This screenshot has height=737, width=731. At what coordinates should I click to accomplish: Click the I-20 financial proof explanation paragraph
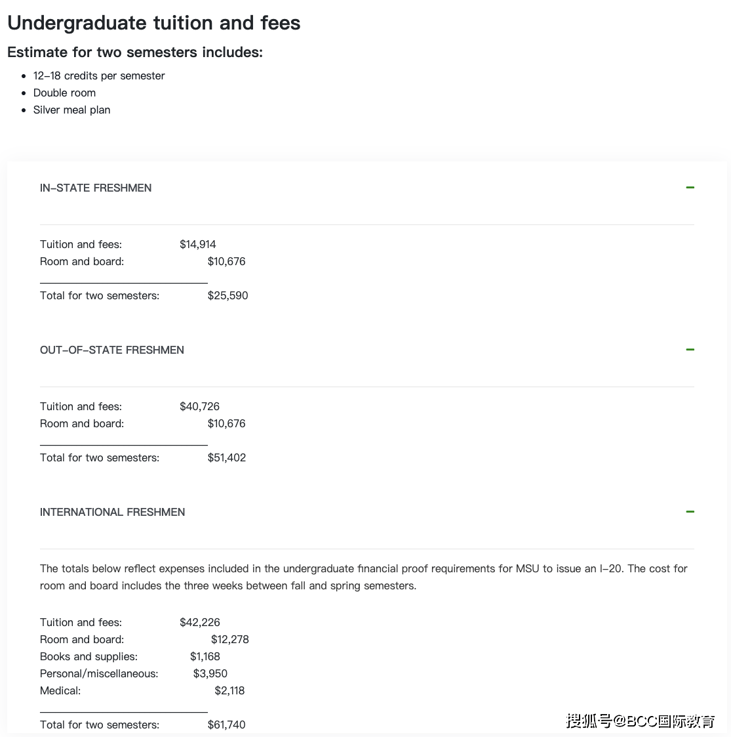(x=364, y=577)
